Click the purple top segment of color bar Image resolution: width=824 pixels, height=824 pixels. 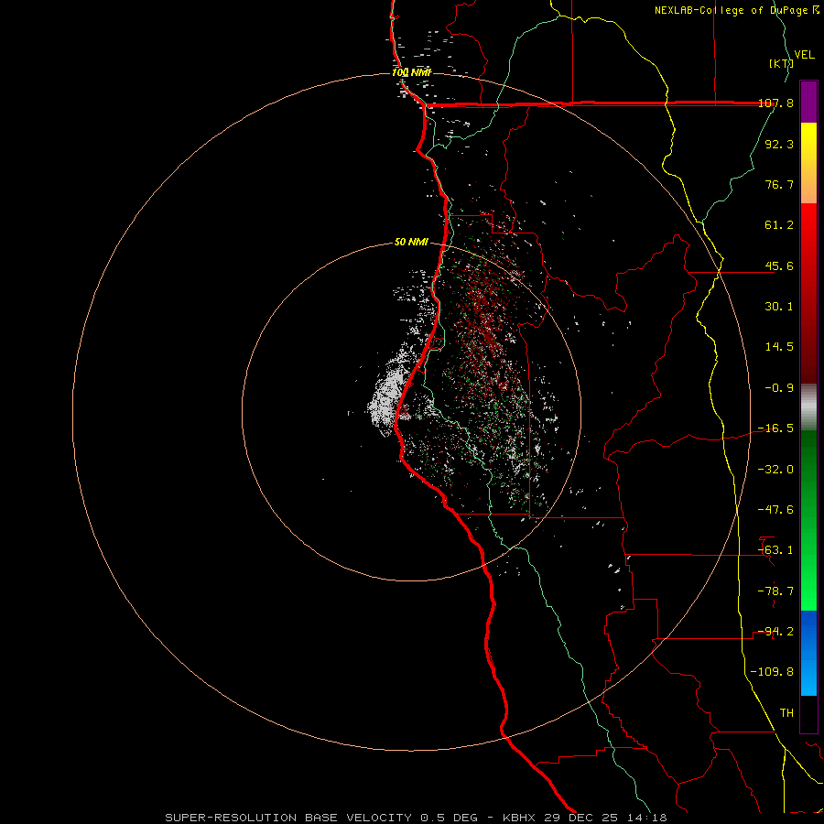808,102
